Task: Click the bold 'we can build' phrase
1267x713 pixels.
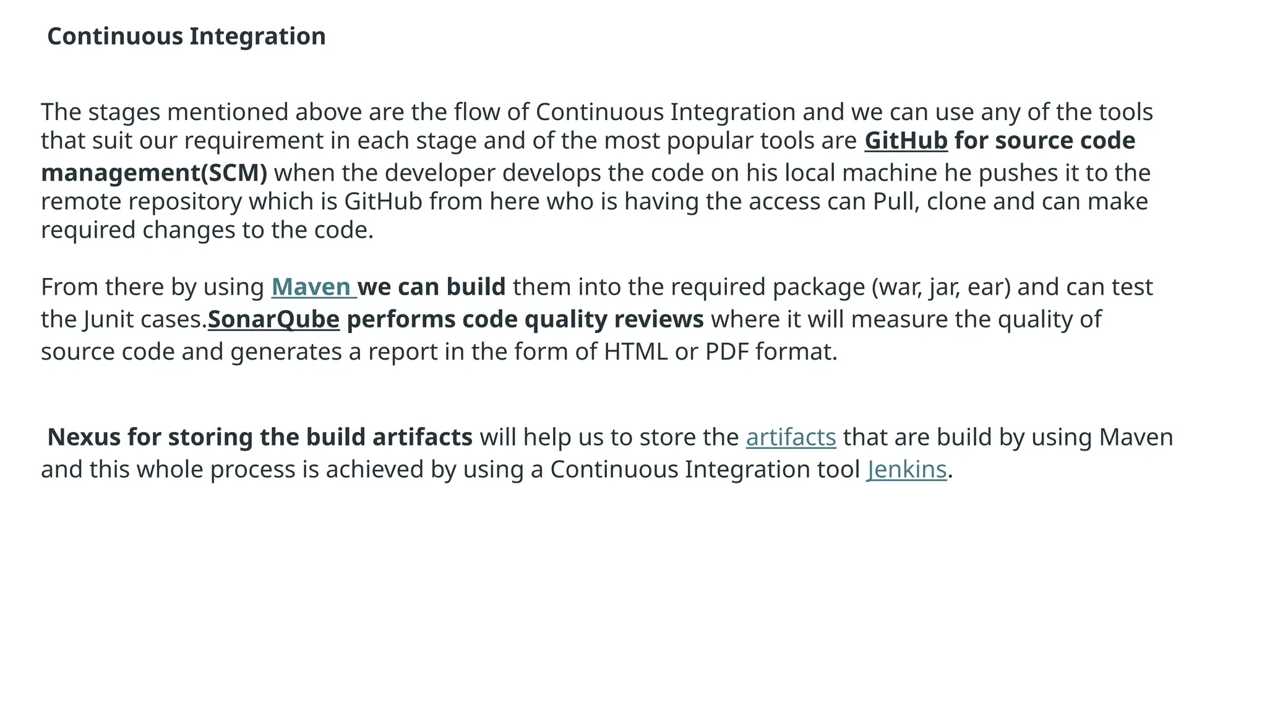Action: tap(432, 287)
